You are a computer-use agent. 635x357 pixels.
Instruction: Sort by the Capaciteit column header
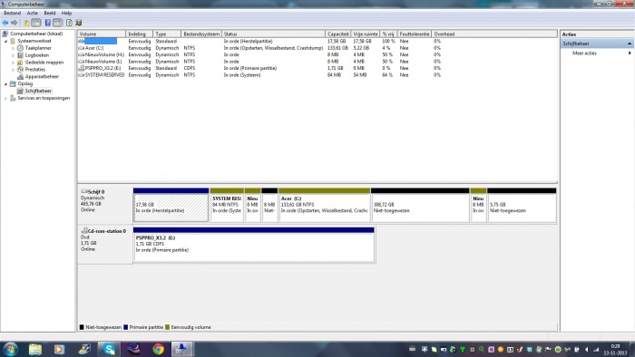pos(337,34)
